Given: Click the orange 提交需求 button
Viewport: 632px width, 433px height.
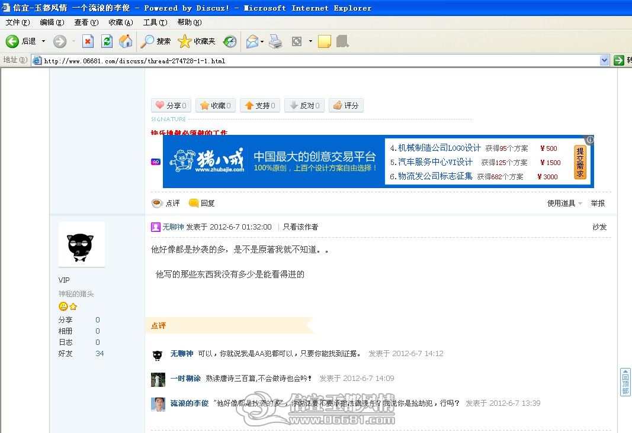Looking at the screenshot, I should (580, 162).
